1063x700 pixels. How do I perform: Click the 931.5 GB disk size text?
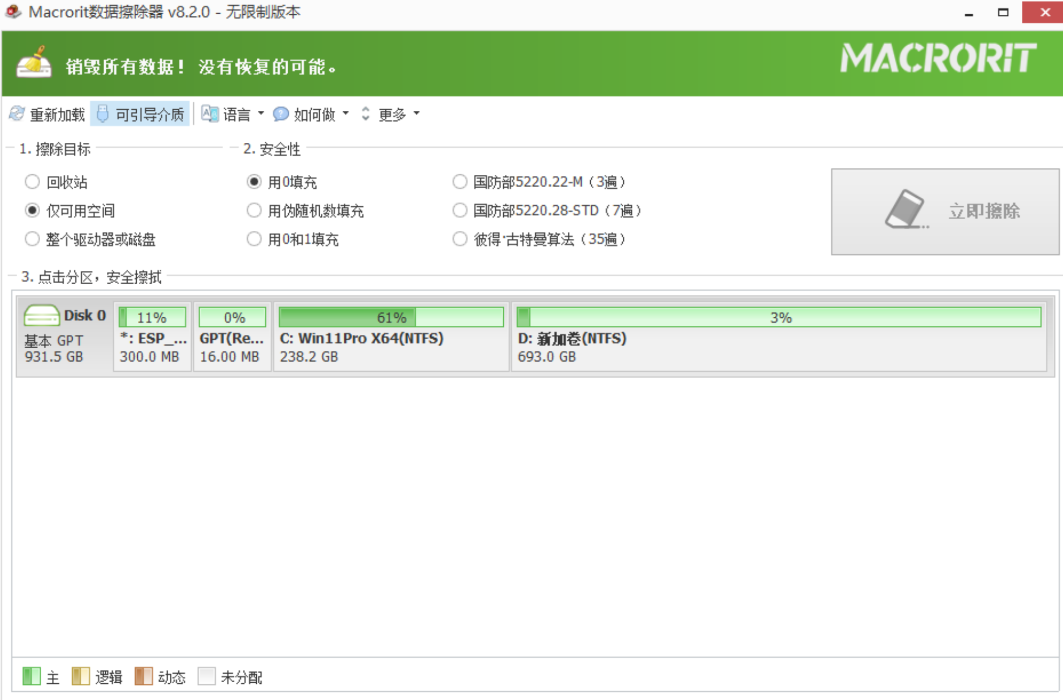pyautogui.click(x=54, y=356)
